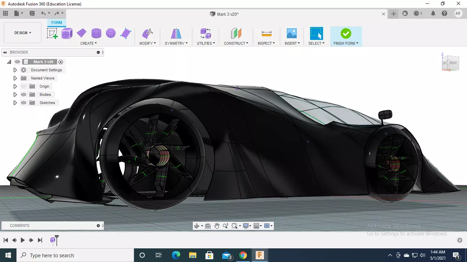The image size is (467, 262).
Task: Open the Inspect dropdown menu
Action: pos(266,43)
